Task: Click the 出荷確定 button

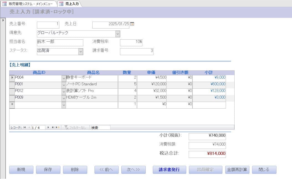Action: [206, 170]
